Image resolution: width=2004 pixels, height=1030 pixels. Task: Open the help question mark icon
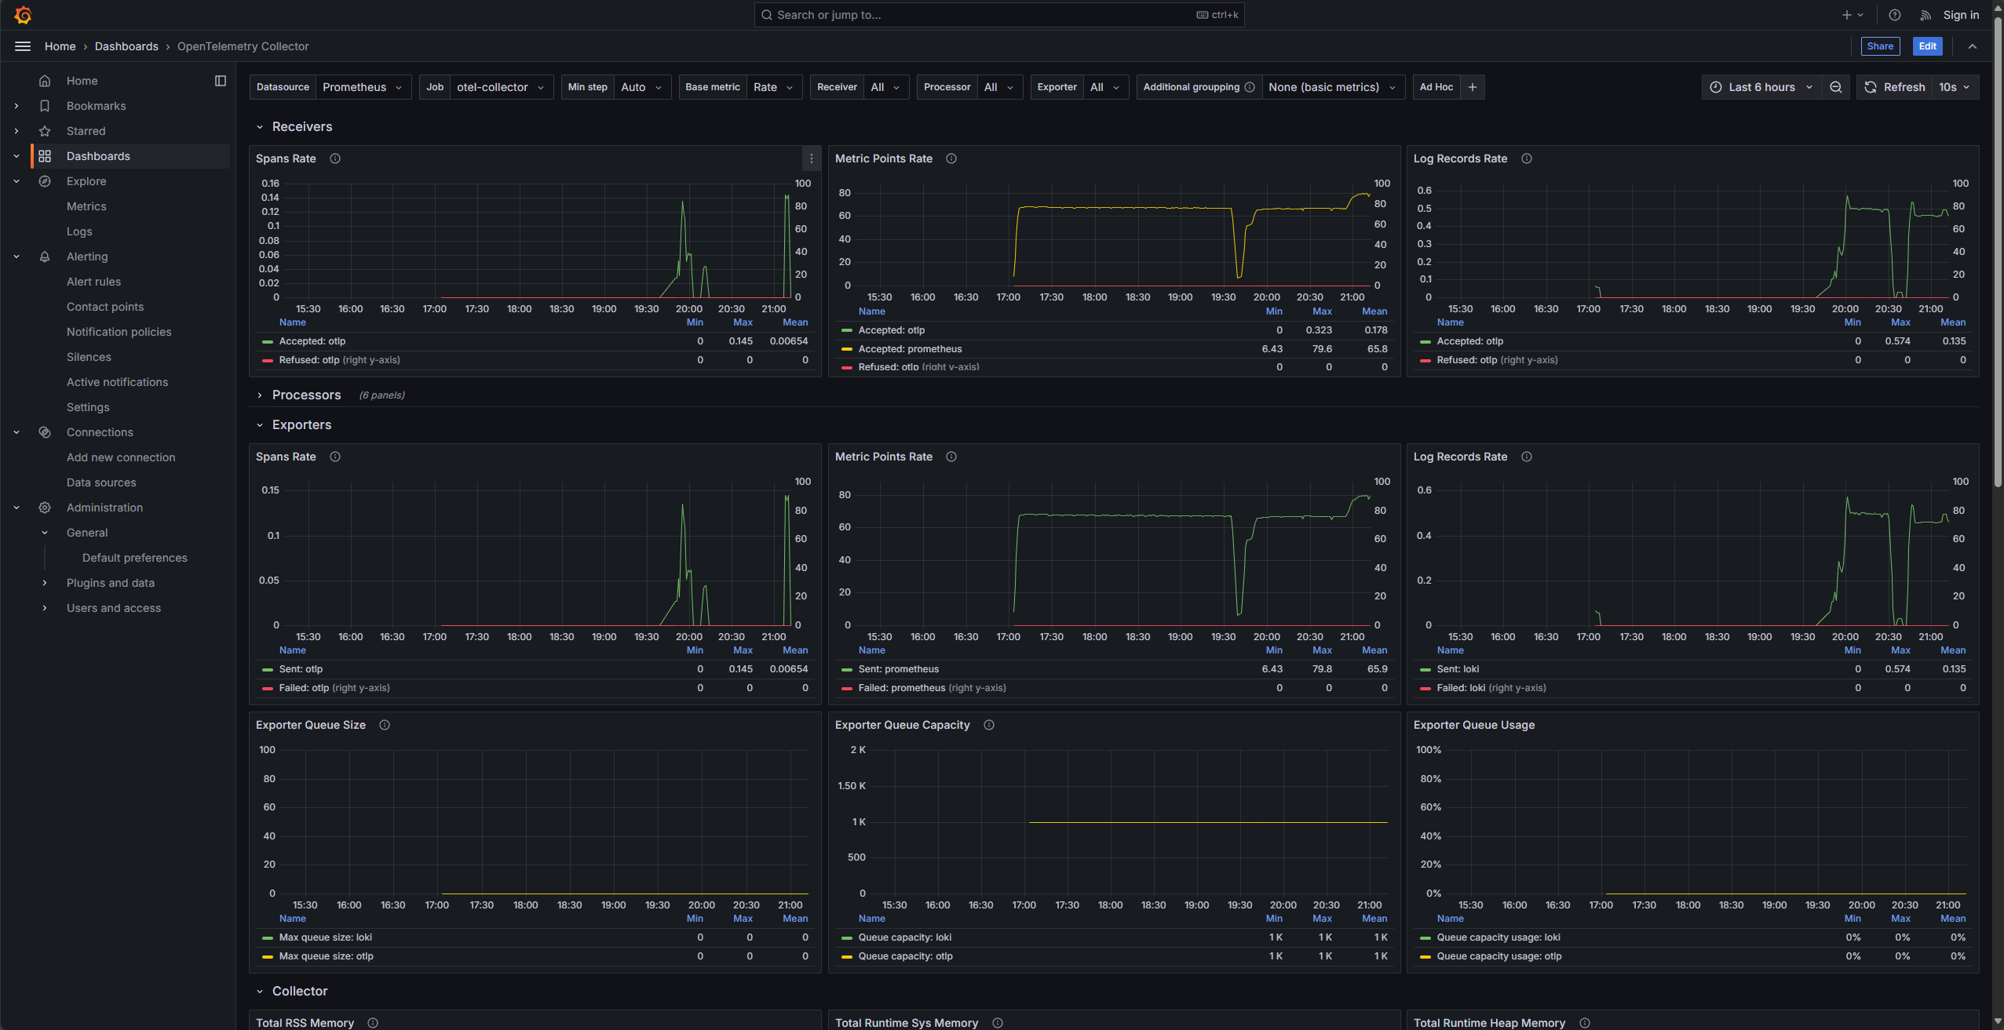pos(1894,15)
